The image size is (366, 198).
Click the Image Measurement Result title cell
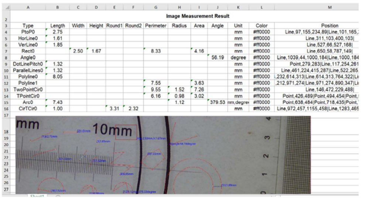(198, 16)
